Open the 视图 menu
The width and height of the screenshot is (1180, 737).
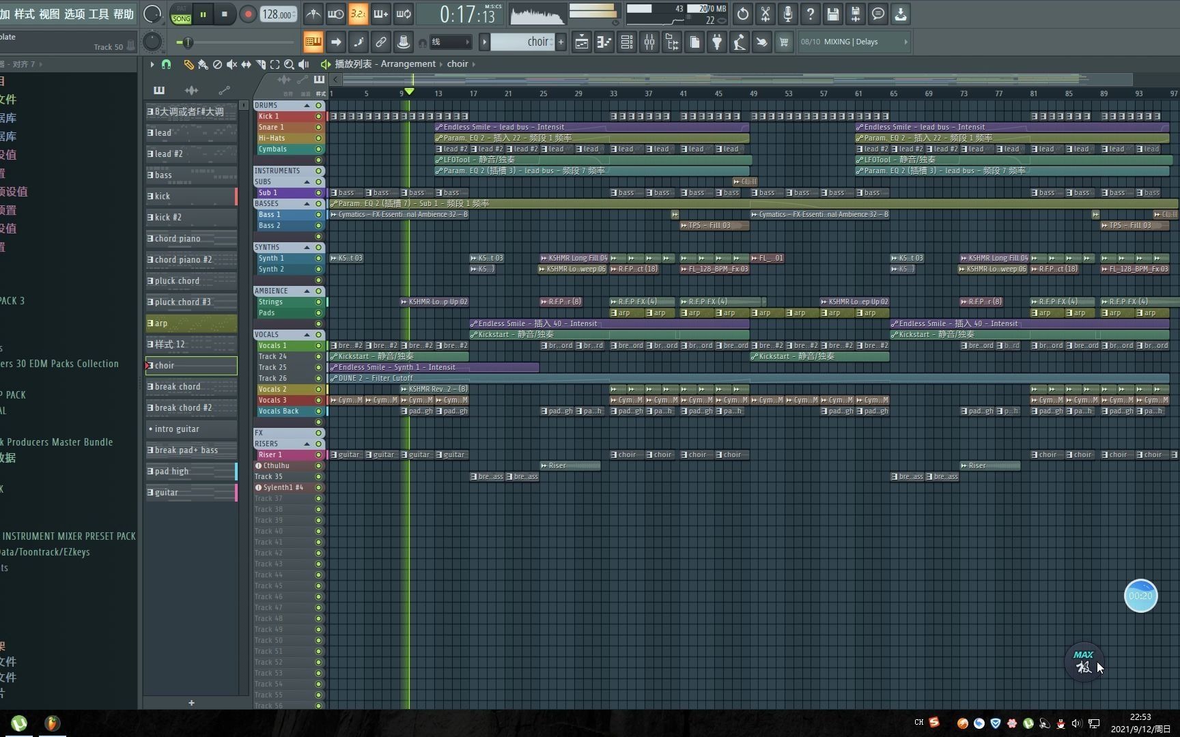(x=49, y=14)
